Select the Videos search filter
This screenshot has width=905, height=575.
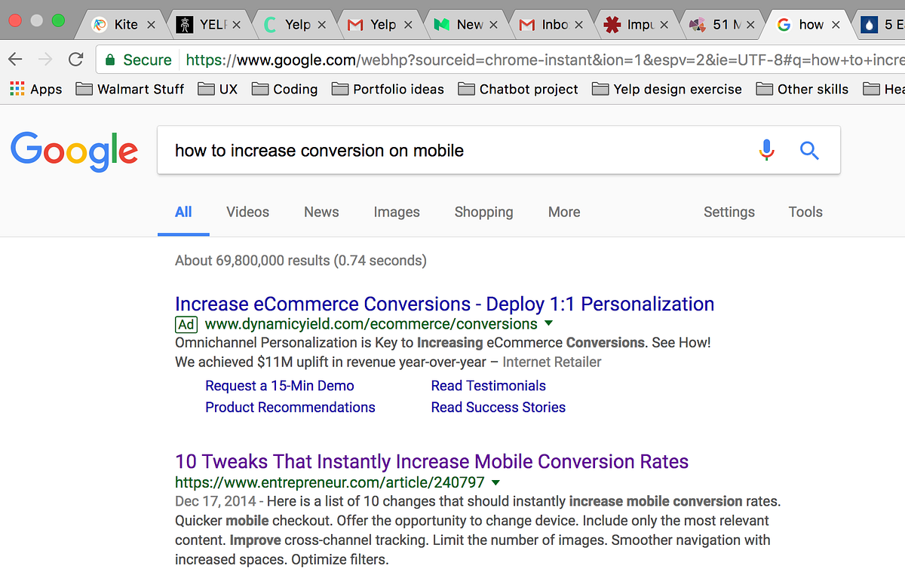tap(247, 213)
